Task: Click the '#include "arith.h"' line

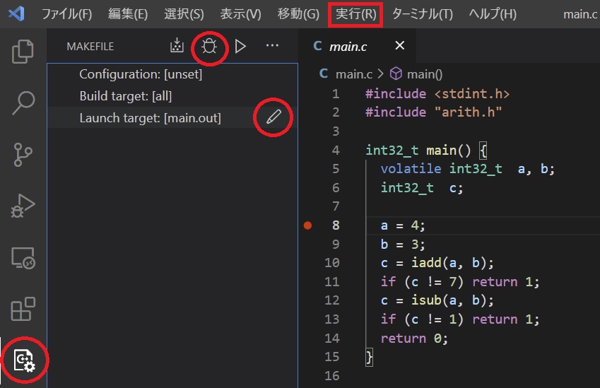Action: coord(433,112)
